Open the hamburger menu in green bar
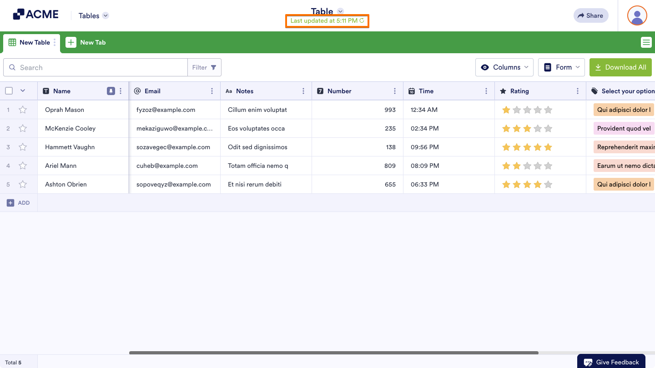The height and width of the screenshot is (368, 655). click(646, 42)
